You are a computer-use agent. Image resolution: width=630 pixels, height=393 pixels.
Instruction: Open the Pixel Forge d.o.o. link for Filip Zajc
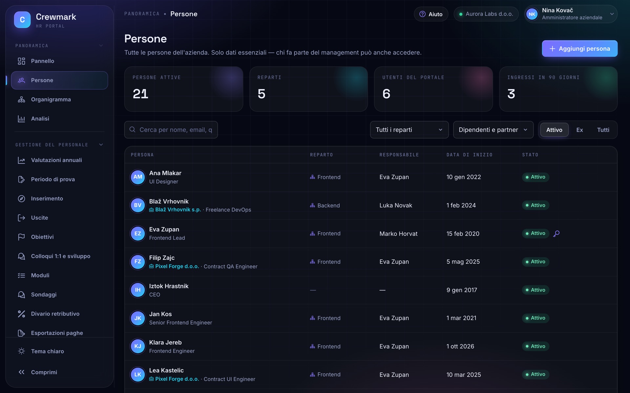click(x=177, y=266)
